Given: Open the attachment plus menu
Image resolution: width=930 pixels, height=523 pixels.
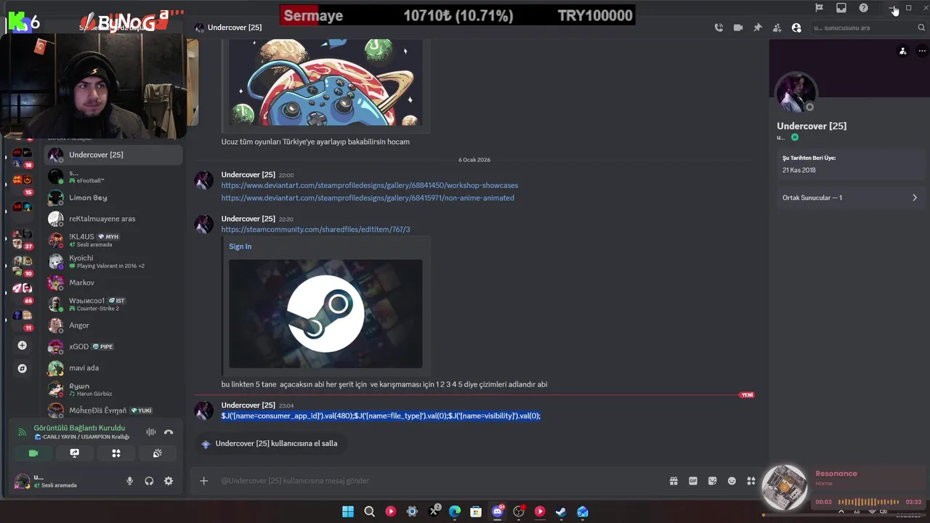Looking at the screenshot, I should [204, 481].
